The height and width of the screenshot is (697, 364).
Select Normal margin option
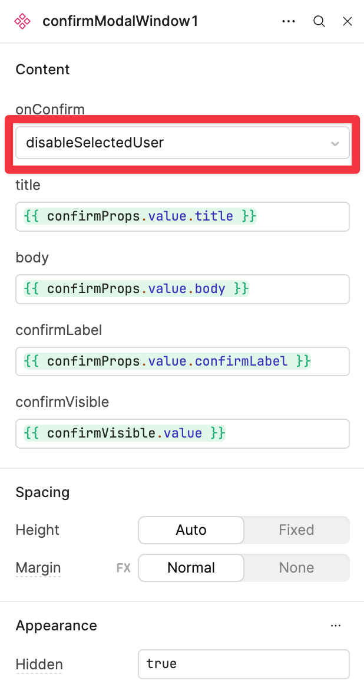(x=191, y=568)
